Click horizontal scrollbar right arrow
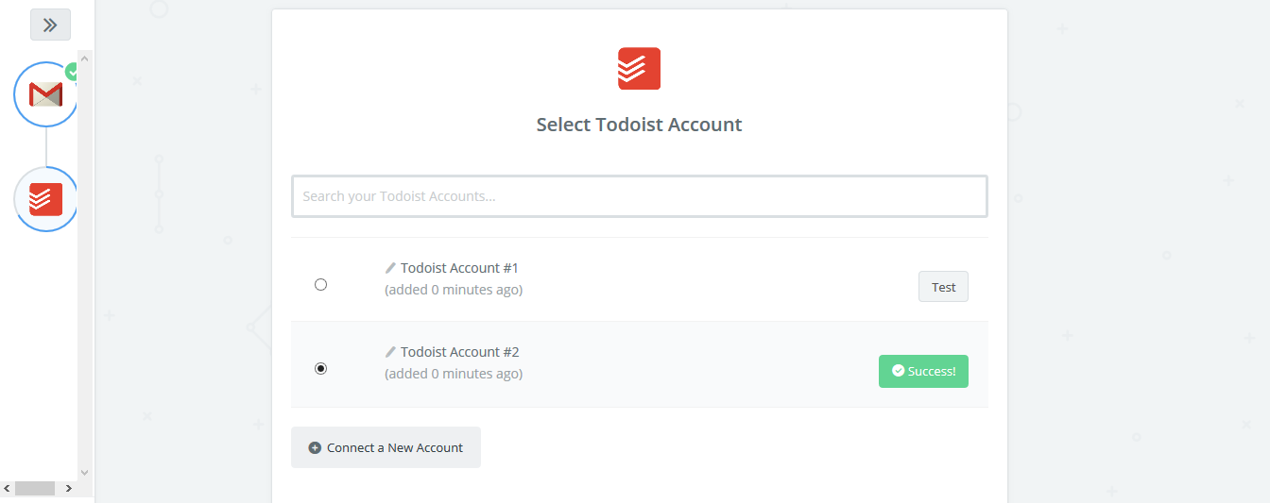1270x503 pixels. click(68, 488)
